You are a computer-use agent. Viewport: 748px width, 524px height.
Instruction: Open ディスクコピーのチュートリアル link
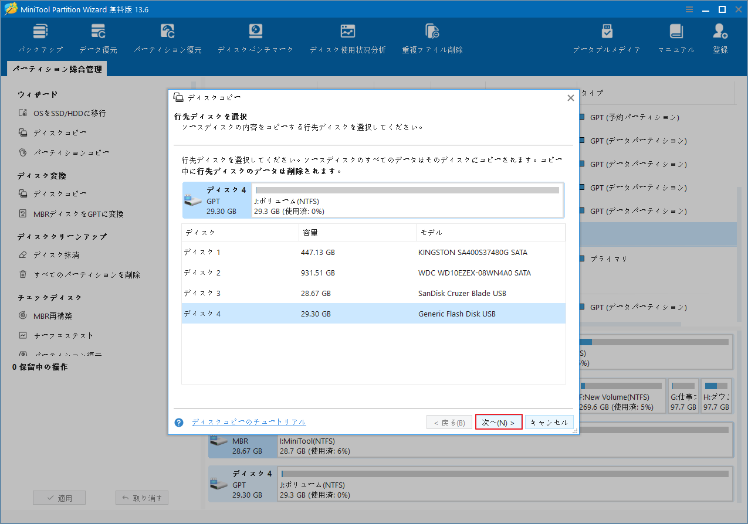(249, 421)
